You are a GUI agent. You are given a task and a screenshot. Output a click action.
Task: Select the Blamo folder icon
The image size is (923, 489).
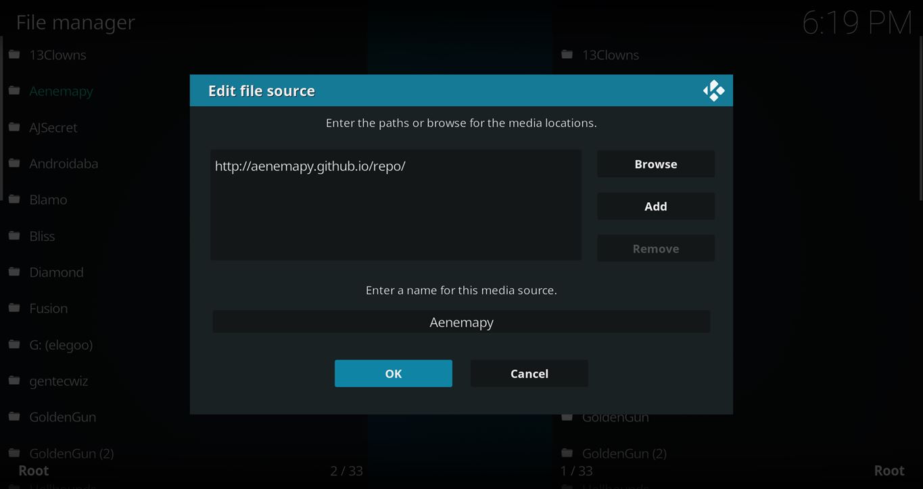[14, 200]
